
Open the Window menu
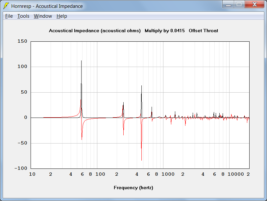[43, 16]
